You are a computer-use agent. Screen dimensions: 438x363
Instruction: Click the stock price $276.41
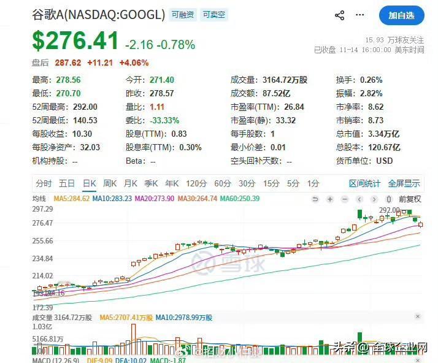click(75, 40)
